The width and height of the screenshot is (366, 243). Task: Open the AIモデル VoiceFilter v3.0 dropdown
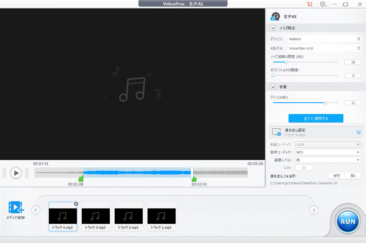(x=324, y=49)
